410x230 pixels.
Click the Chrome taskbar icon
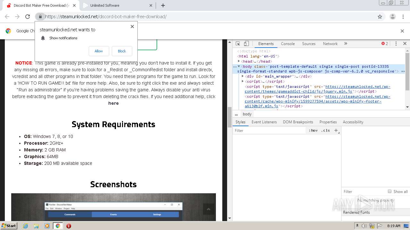(58, 226)
